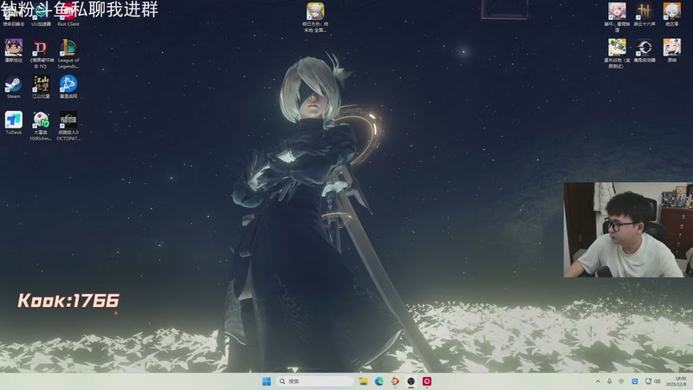Launch the Battle.net desktop shortcut
Screen dimensions: 693x390
[x=68, y=88]
